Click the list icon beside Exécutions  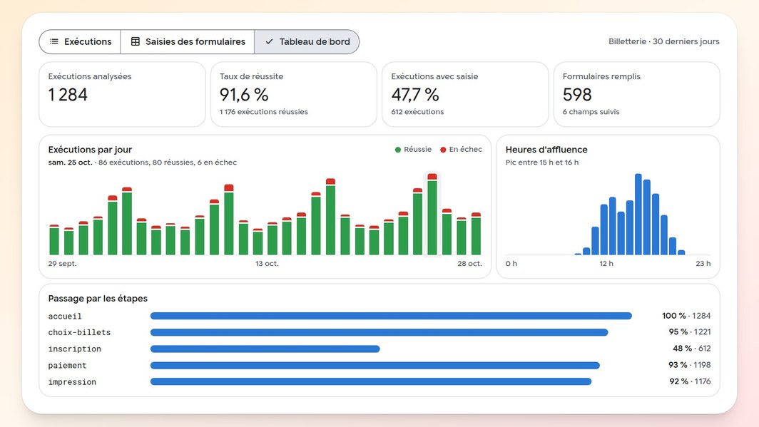point(54,41)
